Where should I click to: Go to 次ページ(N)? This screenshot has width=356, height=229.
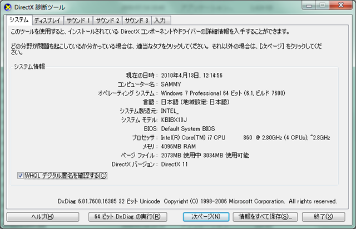206,217
